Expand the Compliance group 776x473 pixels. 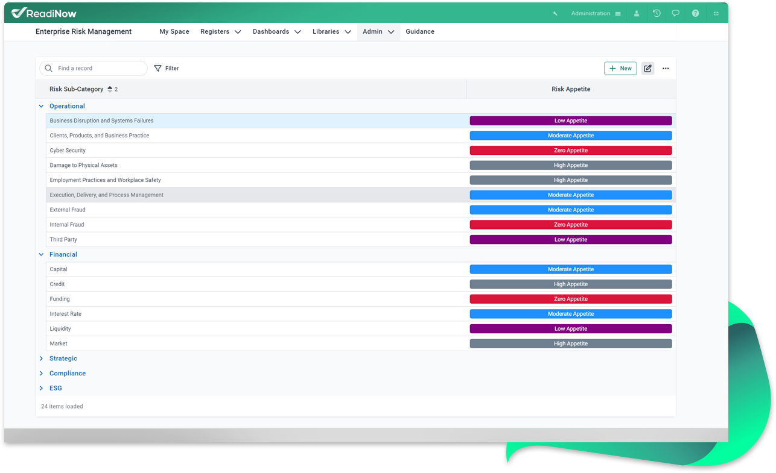42,374
